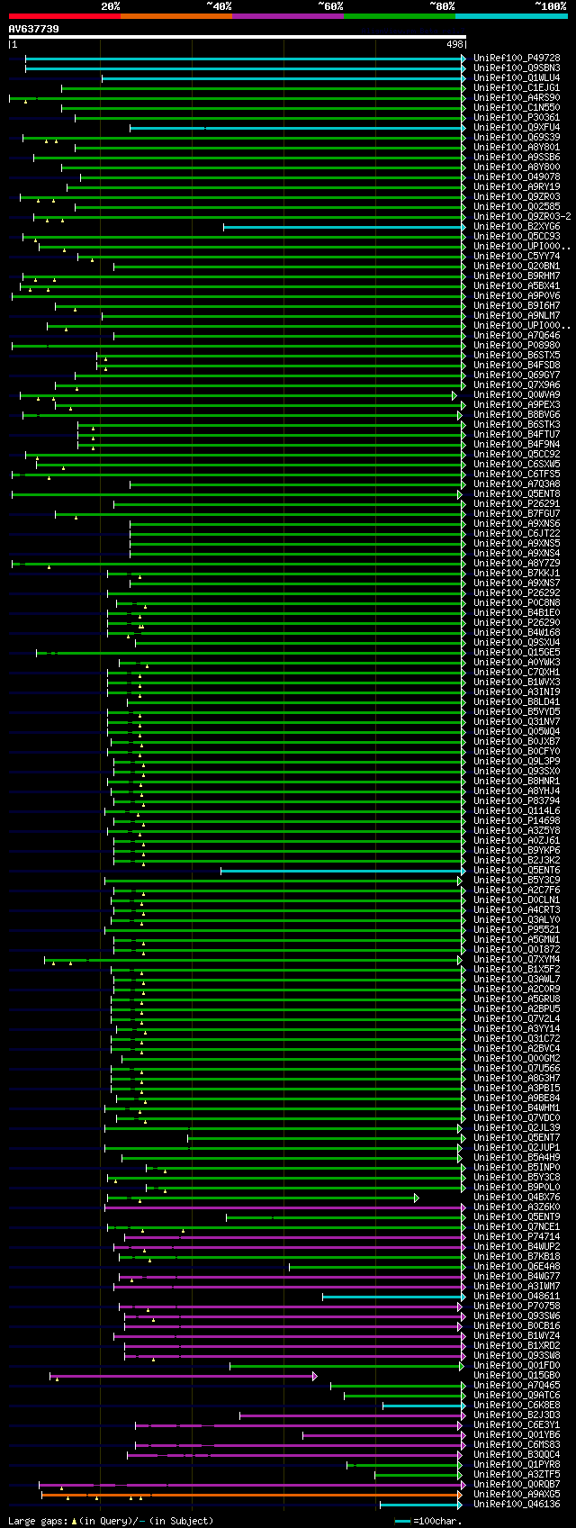This screenshot has width=576, height=1528.
Task: Click the UniRef100_P26291 hit label
Action: pyautogui.click(x=517, y=503)
